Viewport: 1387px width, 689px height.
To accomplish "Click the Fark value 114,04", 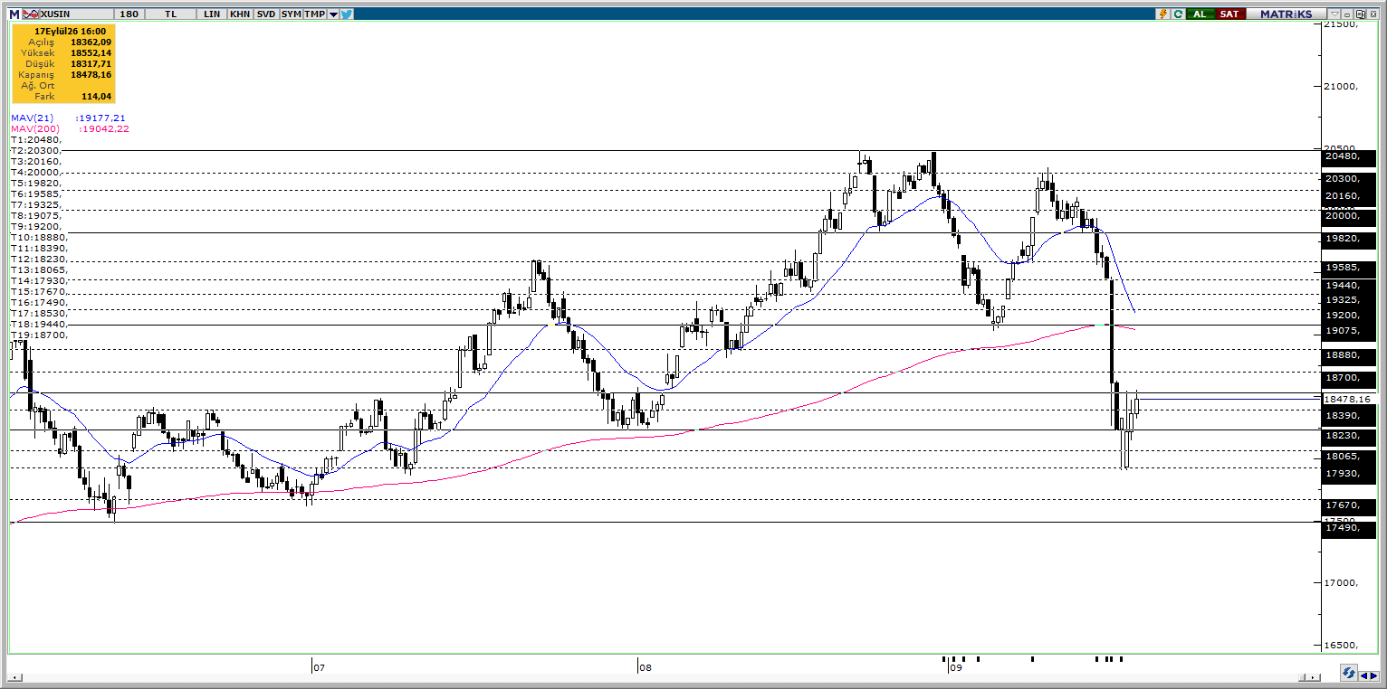I will (x=96, y=96).
